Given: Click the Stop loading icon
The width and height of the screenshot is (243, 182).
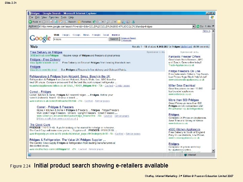Looking at the screenshot, I should pyautogui.click(x=51, y=22).
